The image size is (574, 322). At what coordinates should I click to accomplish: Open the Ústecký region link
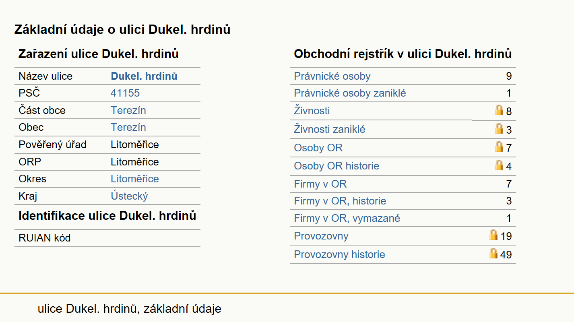(x=130, y=196)
